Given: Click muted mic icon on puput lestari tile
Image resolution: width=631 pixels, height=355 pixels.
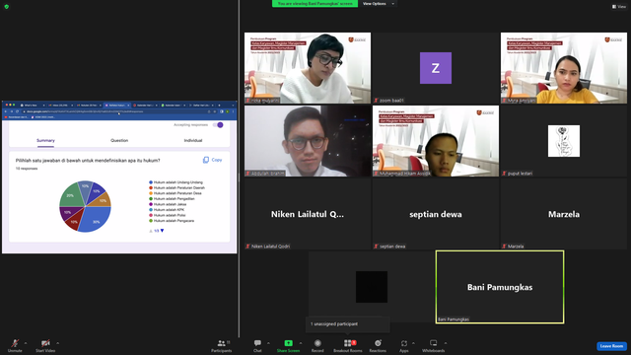Looking at the screenshot, I should pyautogui.click(x=504, y=174).
